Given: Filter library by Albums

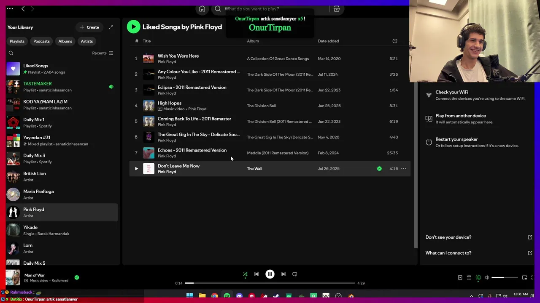Looking at the screenshot, I should click(65, 41).
